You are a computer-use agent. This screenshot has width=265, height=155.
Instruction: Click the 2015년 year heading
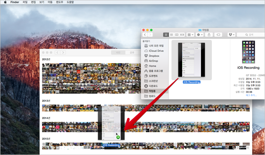[x=46, y=139]
